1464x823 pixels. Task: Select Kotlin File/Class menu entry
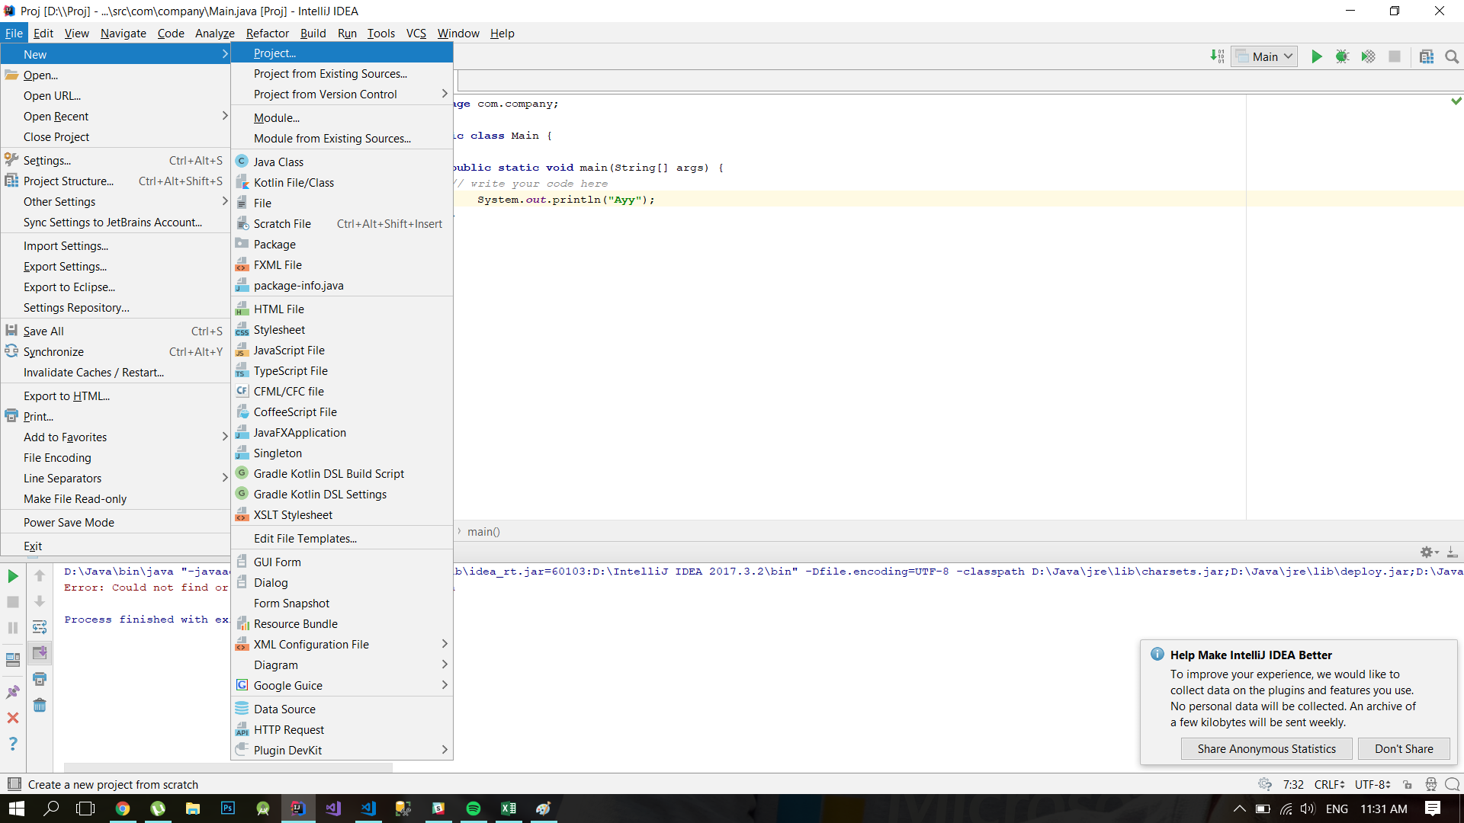click(342, 182)
